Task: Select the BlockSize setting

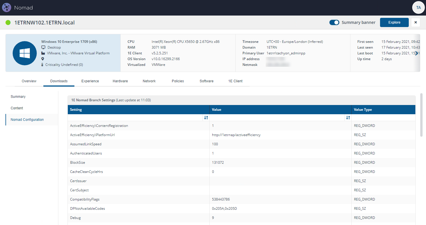Action: tap(78, 163)
